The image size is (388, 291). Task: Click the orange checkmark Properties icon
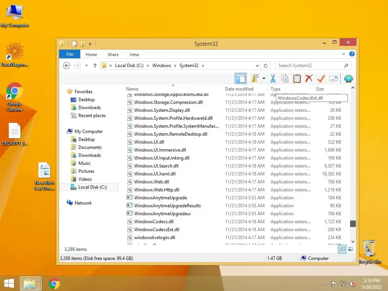[321, 79]
